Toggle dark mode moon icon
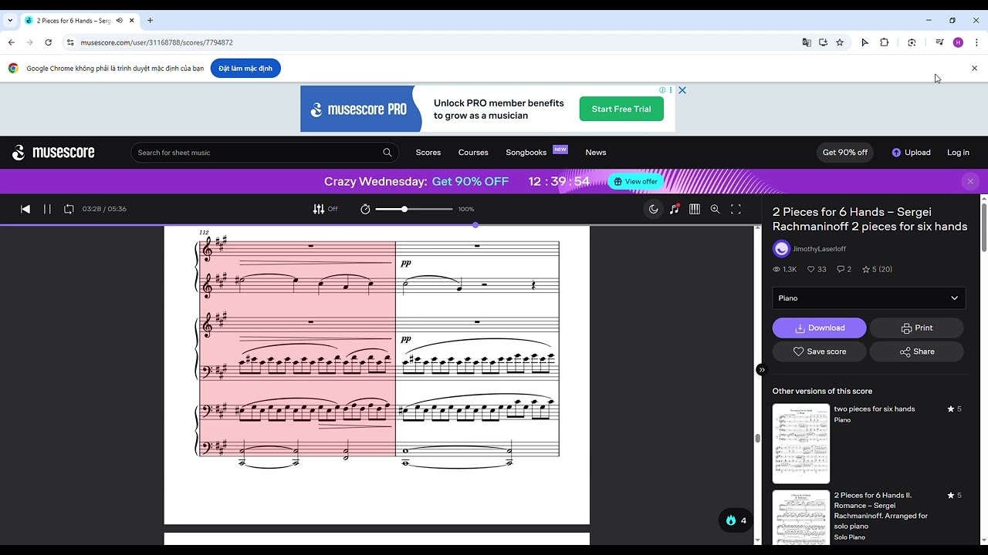Image resolution: width=988 pixels, height=555 pixels. pos(654,209)
